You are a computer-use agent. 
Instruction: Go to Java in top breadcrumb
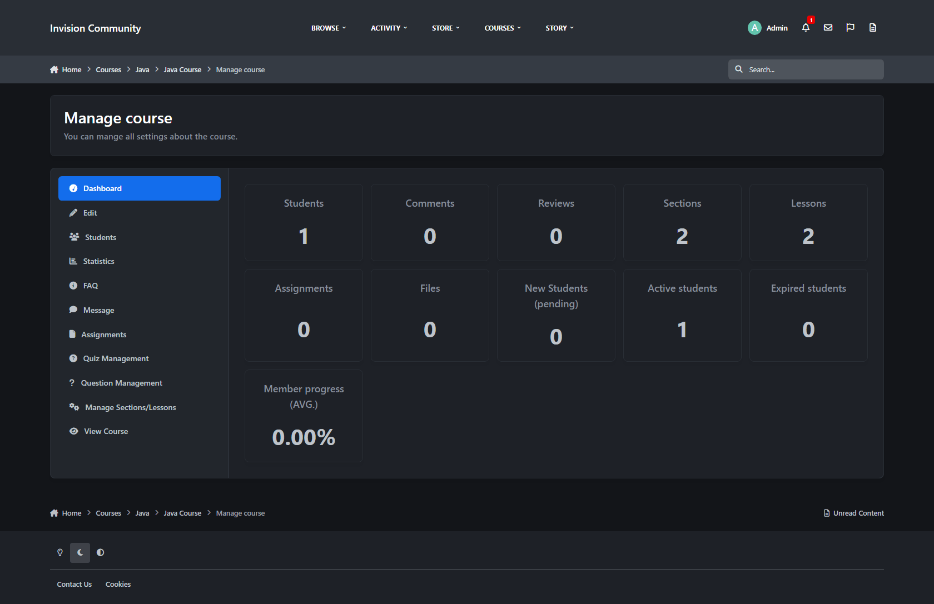pos(142,69)
